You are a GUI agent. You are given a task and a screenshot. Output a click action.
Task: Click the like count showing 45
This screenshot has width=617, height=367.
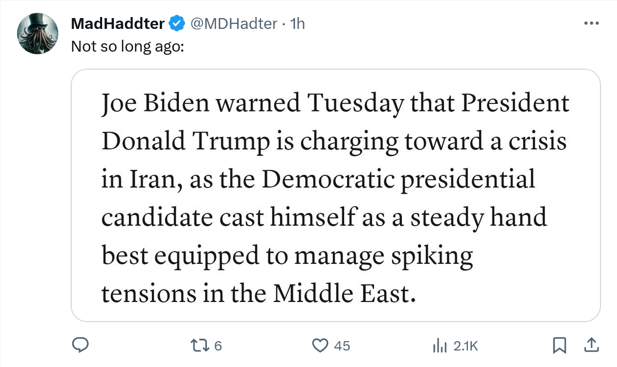point(342,346)
